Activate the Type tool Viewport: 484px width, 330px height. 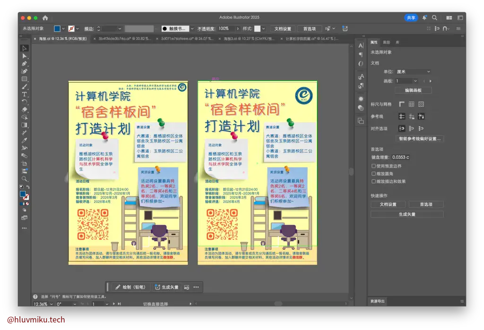[25, 95]
